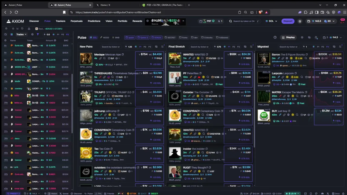
Task: Toggle hidden tokens eye icon next to Display
Action: (x=309, y=37)
